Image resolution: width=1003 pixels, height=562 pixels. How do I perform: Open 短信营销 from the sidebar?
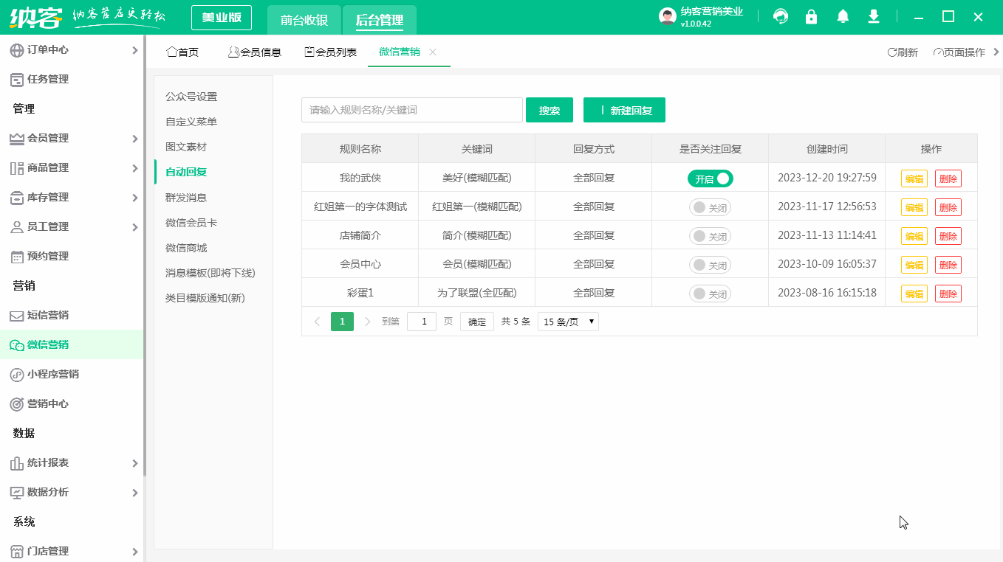click(x=48, y=315)
